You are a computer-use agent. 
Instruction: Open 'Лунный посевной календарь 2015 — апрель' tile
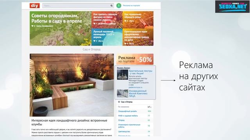click(x=107, y=37)
